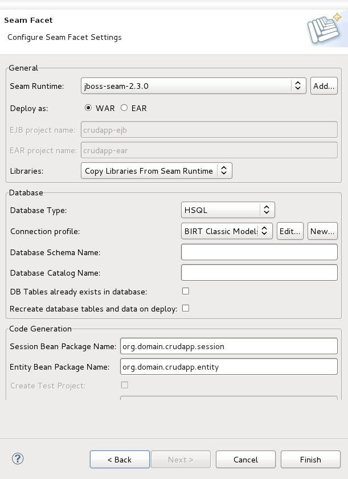This screenshot has height=479, width=348.
Task: Go Back to the previous wizard page
Action: pyautogui.click(x=120, y=460)
